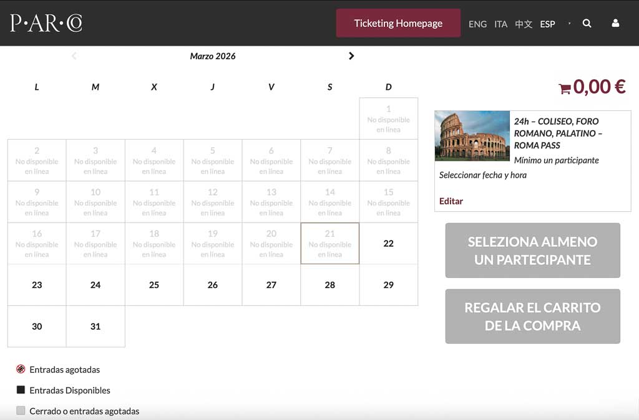Go to next month with right chevron
This screenshot has width=639, height=420.
tap(351, 55)
